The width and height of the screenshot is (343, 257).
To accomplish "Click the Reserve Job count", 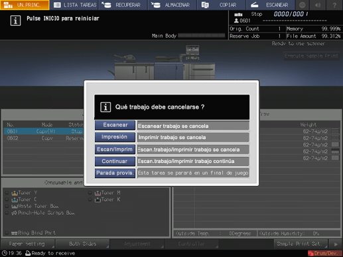I will [x=279, y=36].
